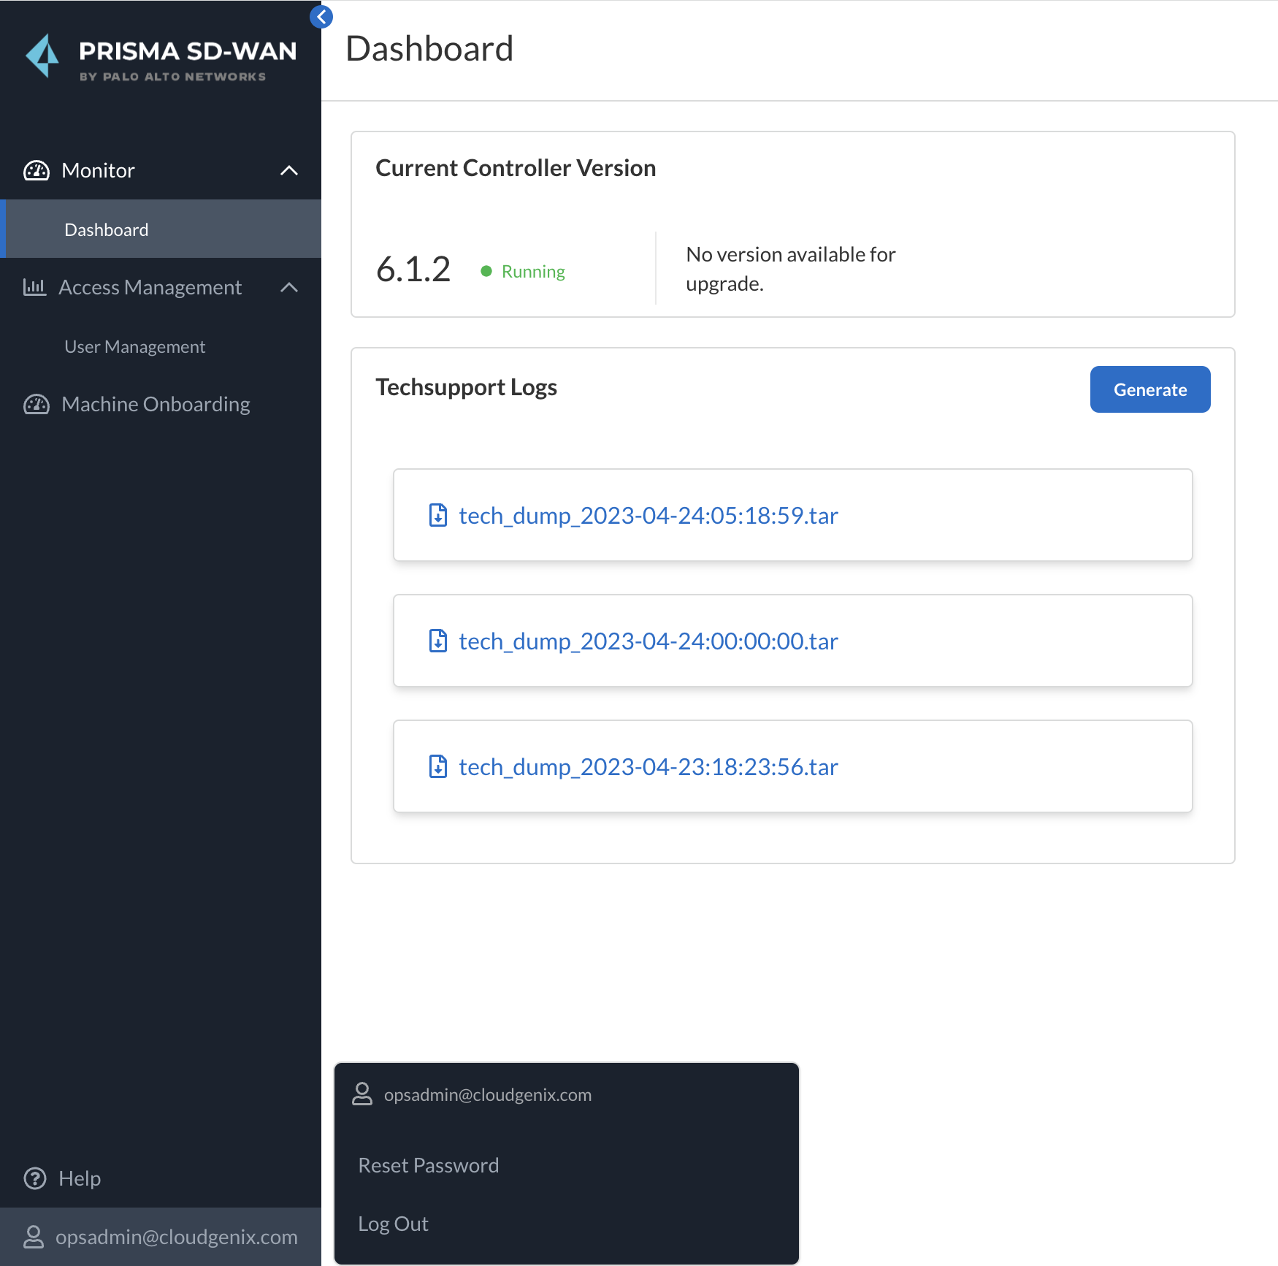Click the download icon for tech_dump 05:18:59

(x=438, y=515)
